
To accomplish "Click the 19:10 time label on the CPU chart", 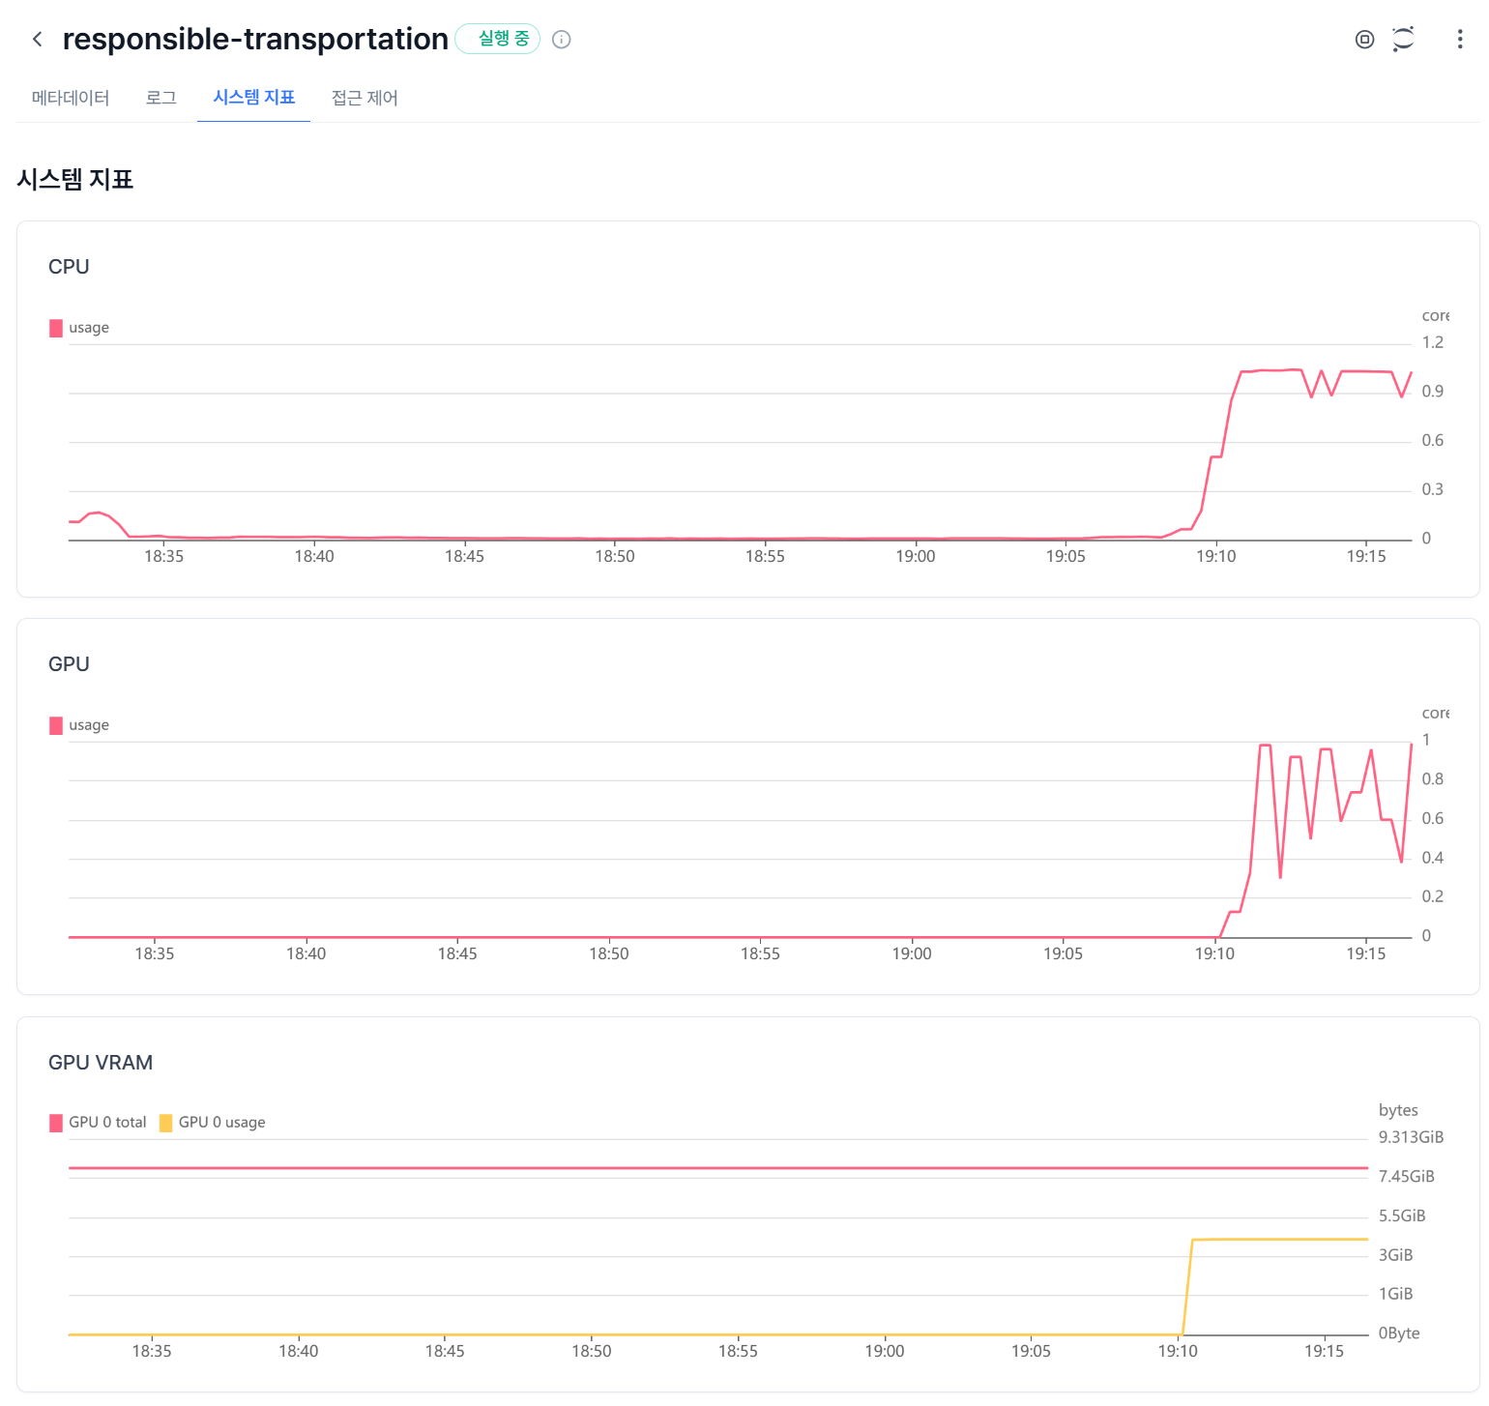I will (x=1216, y=557).
